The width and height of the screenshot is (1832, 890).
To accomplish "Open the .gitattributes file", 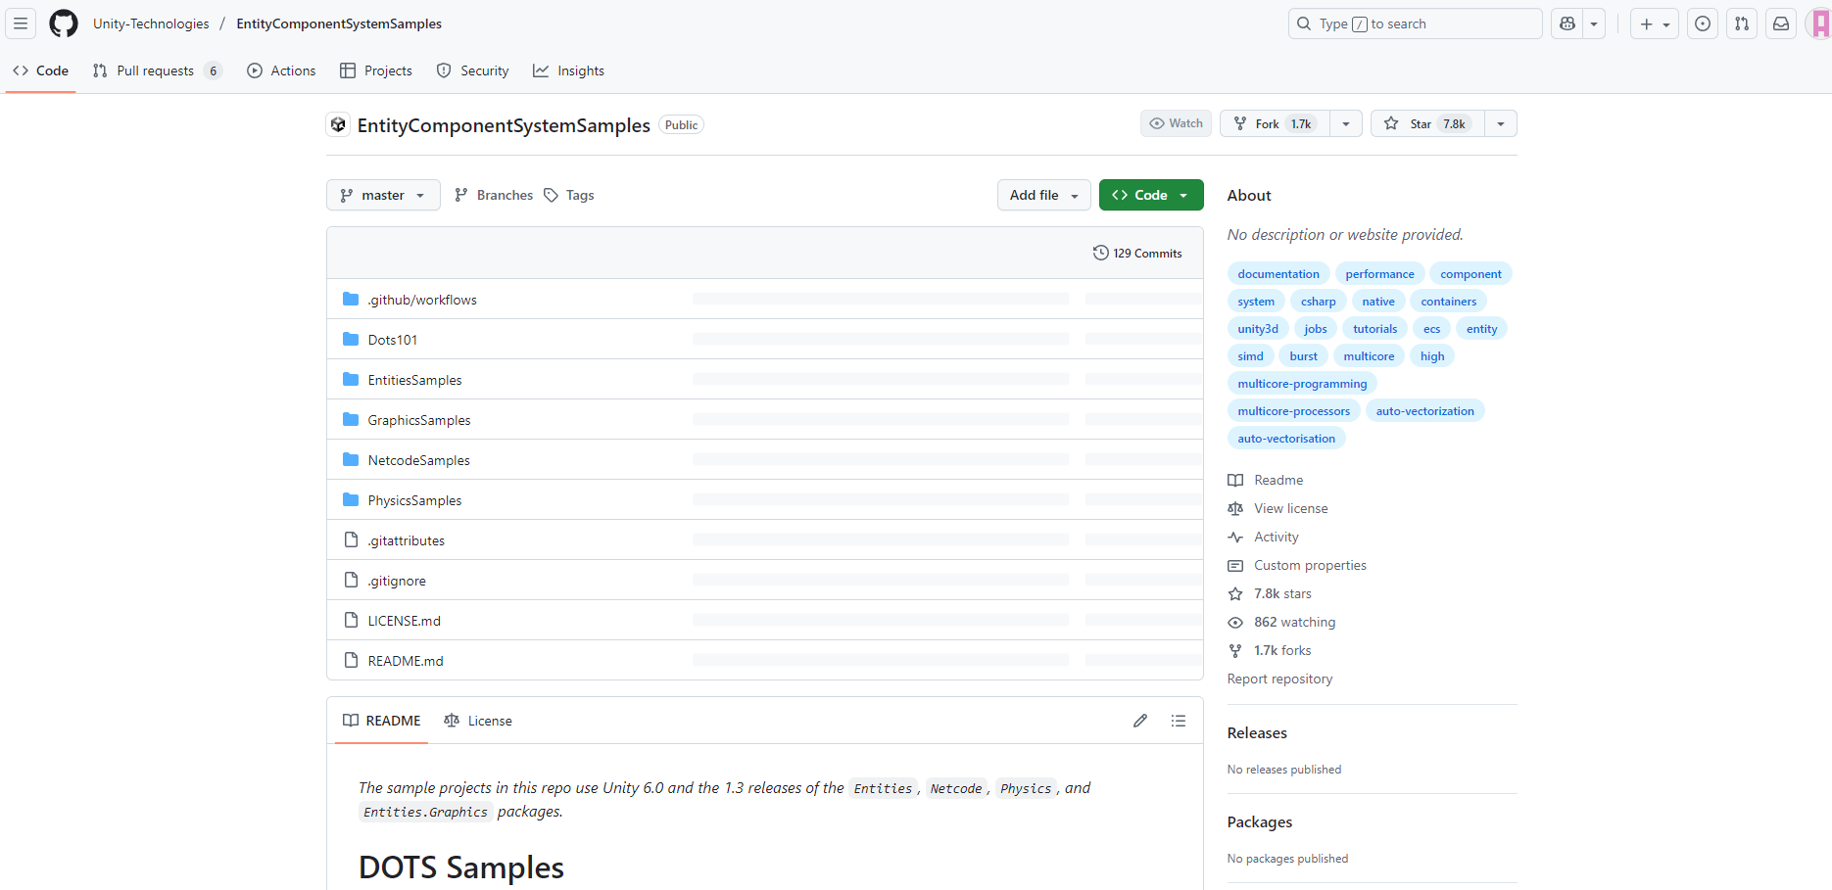I will coord(407,540).
